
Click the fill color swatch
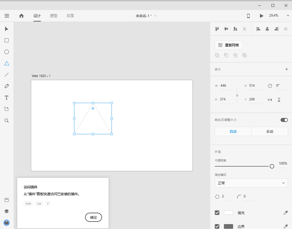click(x=229, y=213)
